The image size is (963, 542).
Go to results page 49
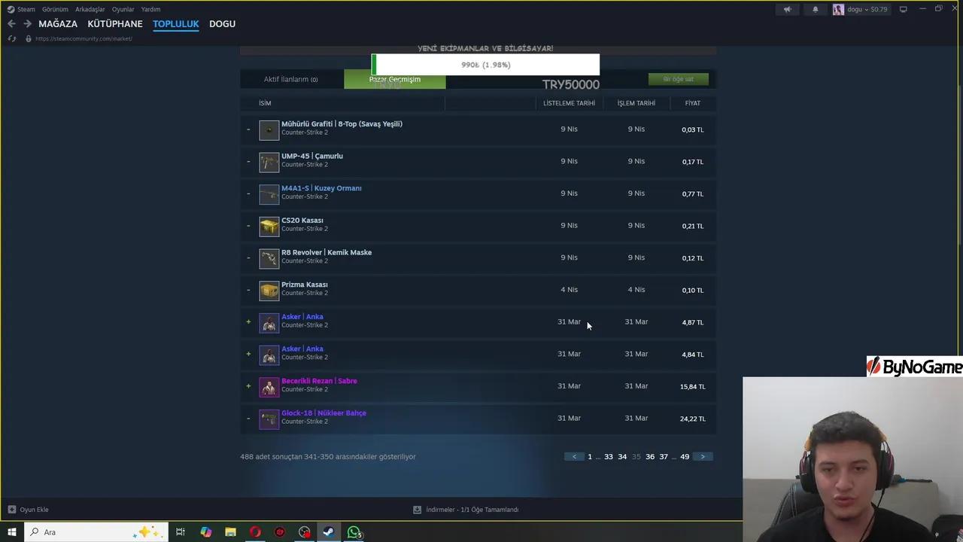[x=684, y=456]
